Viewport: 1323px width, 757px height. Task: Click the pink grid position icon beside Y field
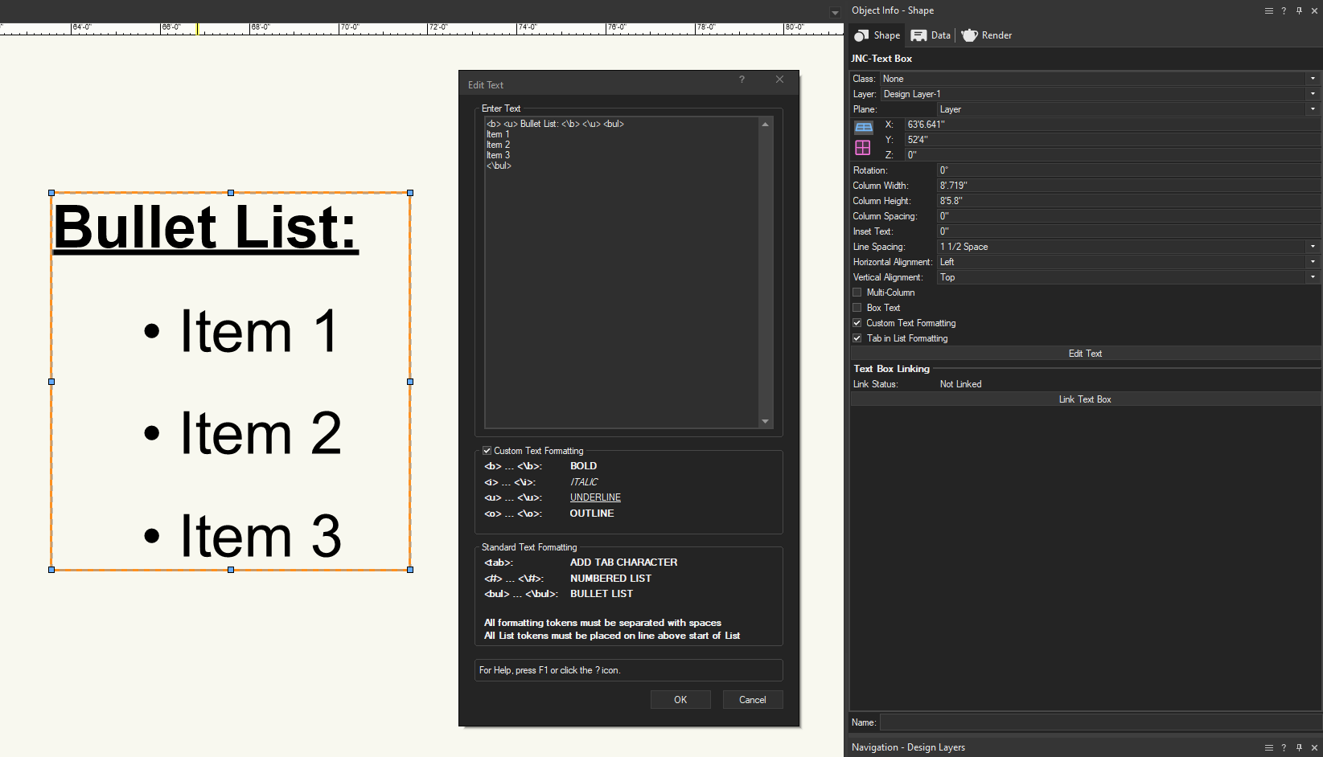tap(863, 148)
